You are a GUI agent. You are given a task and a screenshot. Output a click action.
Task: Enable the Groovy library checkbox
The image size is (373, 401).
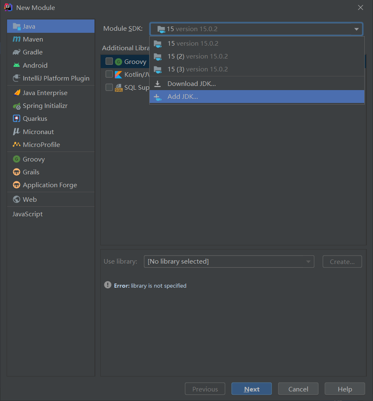pyautogui.click(x=109, y=61)
